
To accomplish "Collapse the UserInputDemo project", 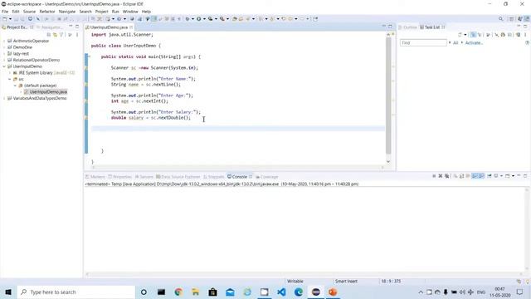I will (4, 66).
